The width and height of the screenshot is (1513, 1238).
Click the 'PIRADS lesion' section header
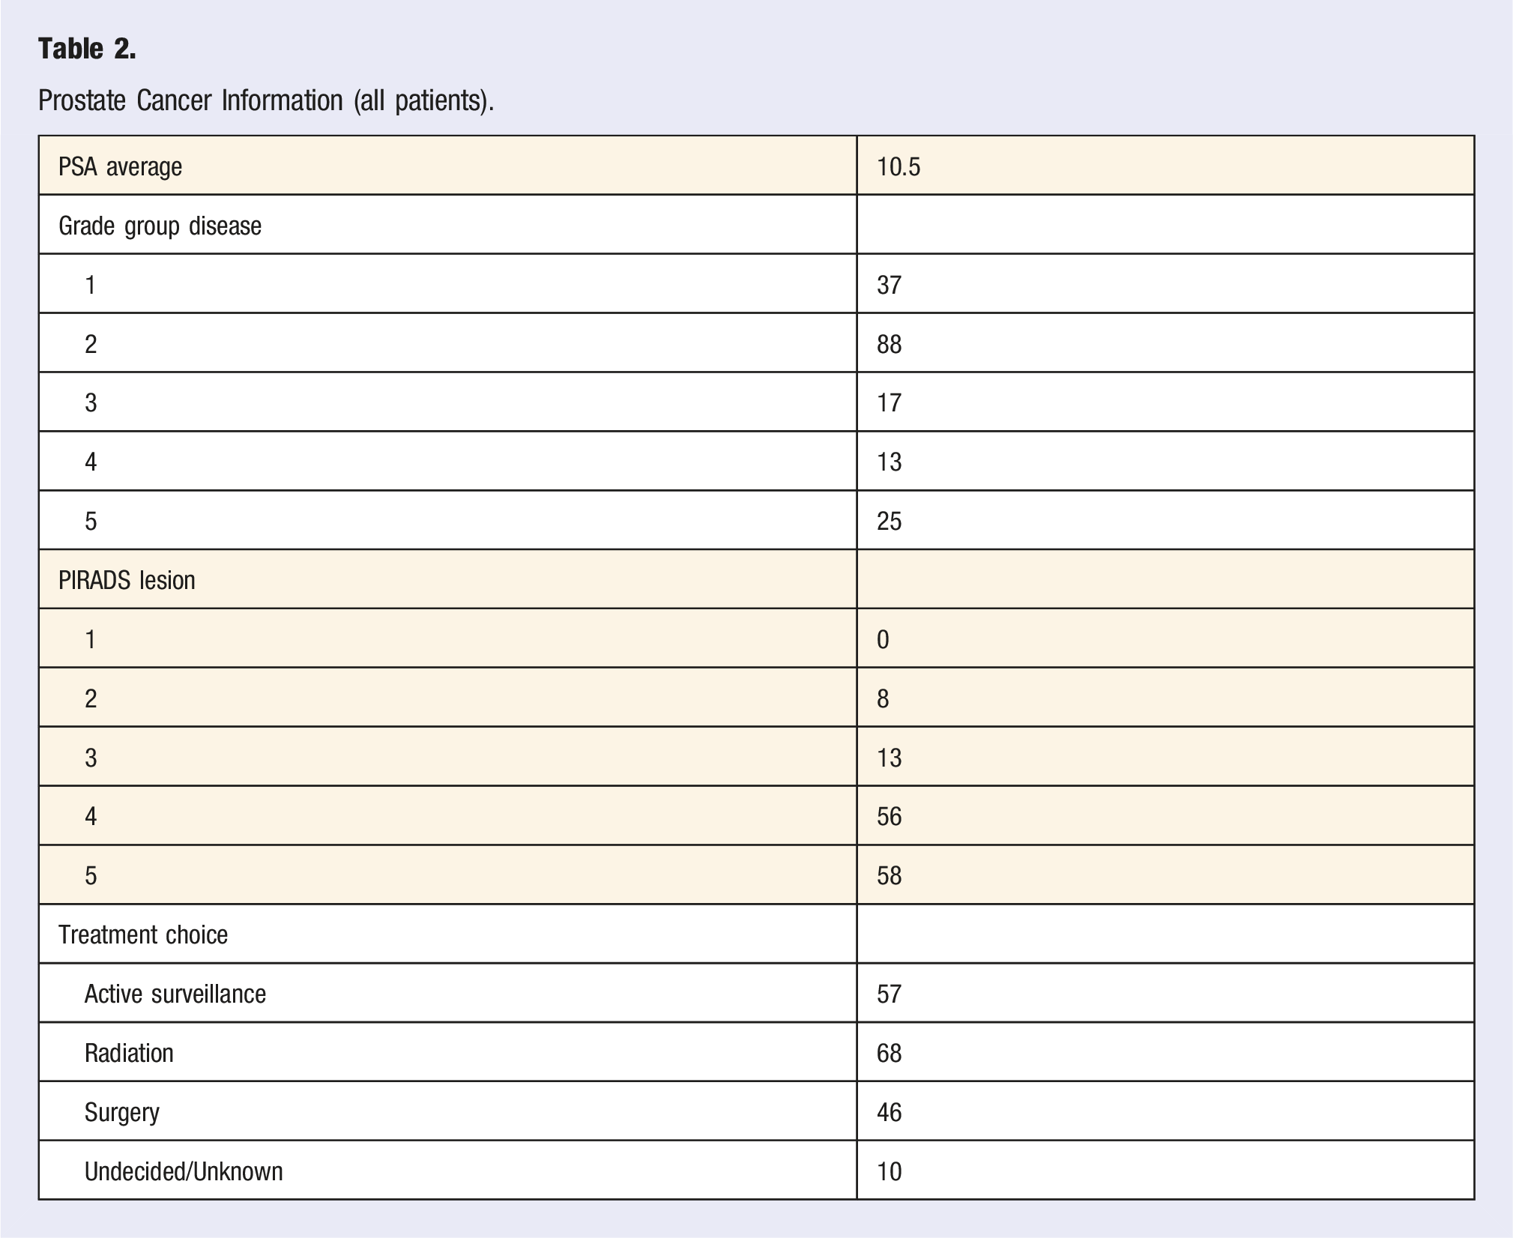(x=127, y=580)
